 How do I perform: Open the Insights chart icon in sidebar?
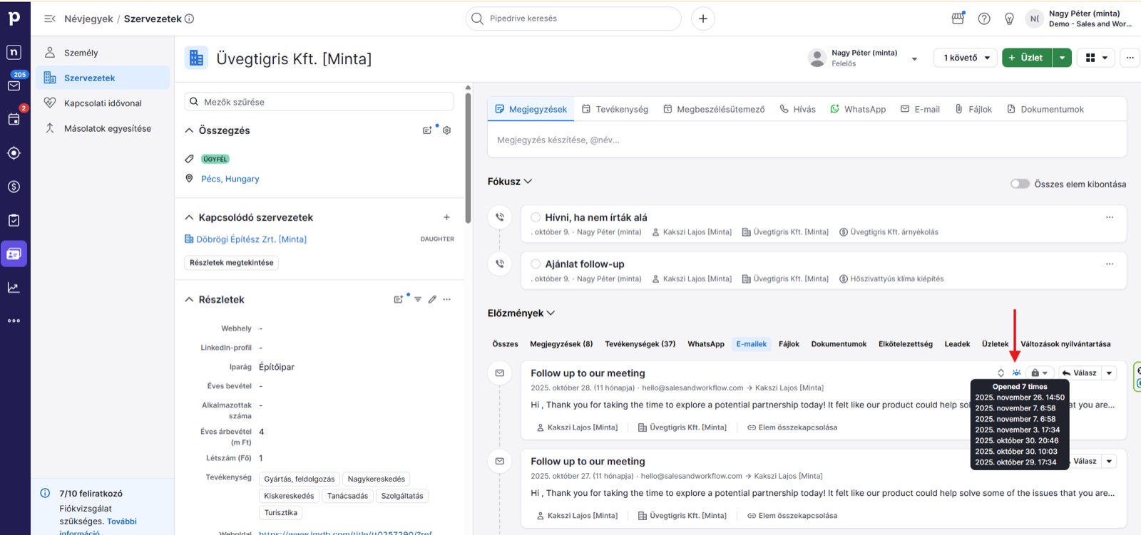coord(14,288)
